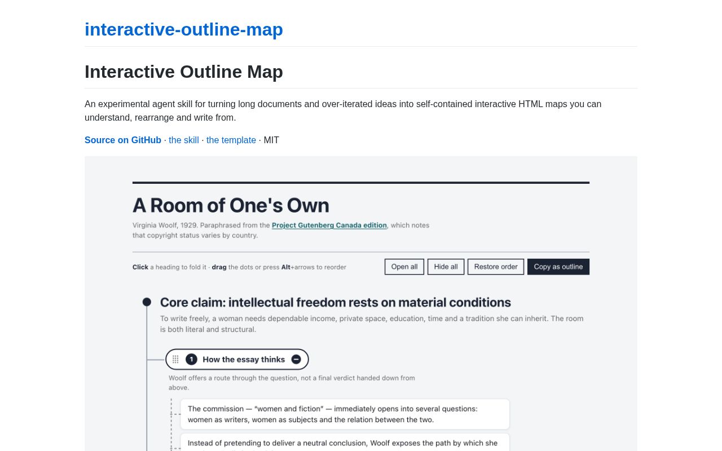Open the Source on GitHub link
Image resolution: width=722 pixels, height=451 pixels.
(123, 140)
